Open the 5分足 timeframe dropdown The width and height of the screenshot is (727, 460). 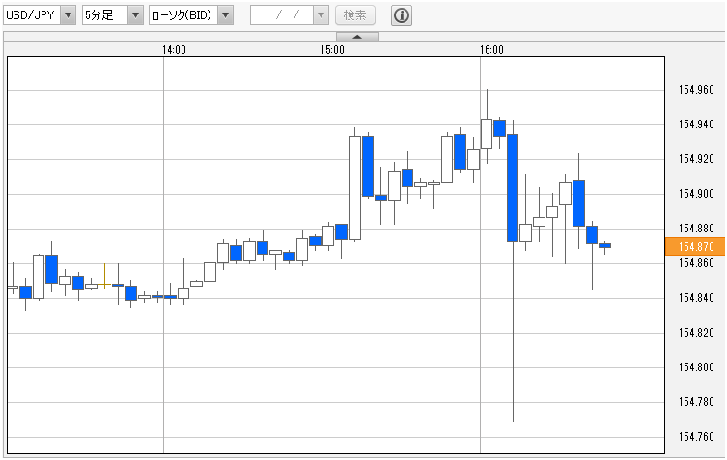(x=113, y=15)
